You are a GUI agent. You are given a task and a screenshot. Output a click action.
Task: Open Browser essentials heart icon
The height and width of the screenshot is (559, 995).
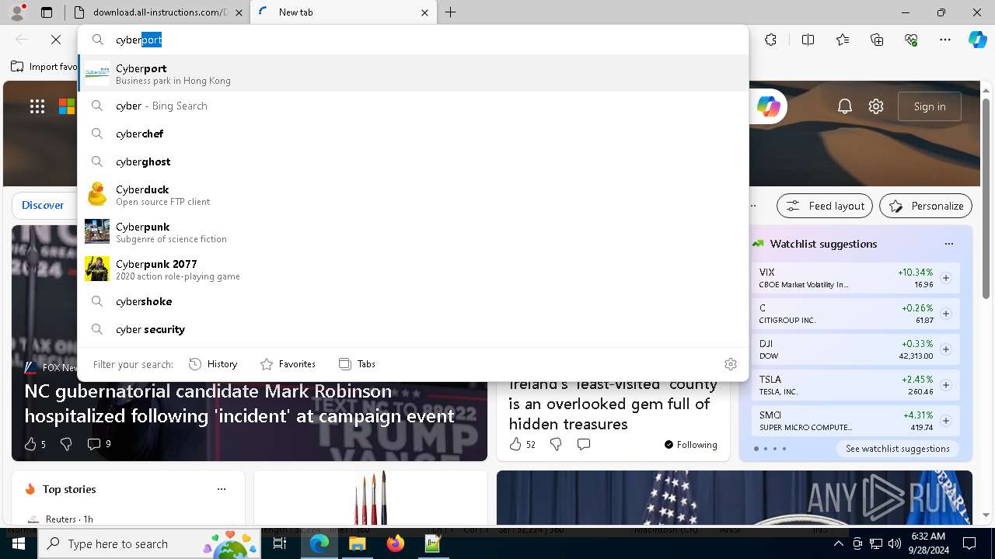click(911, 40)
